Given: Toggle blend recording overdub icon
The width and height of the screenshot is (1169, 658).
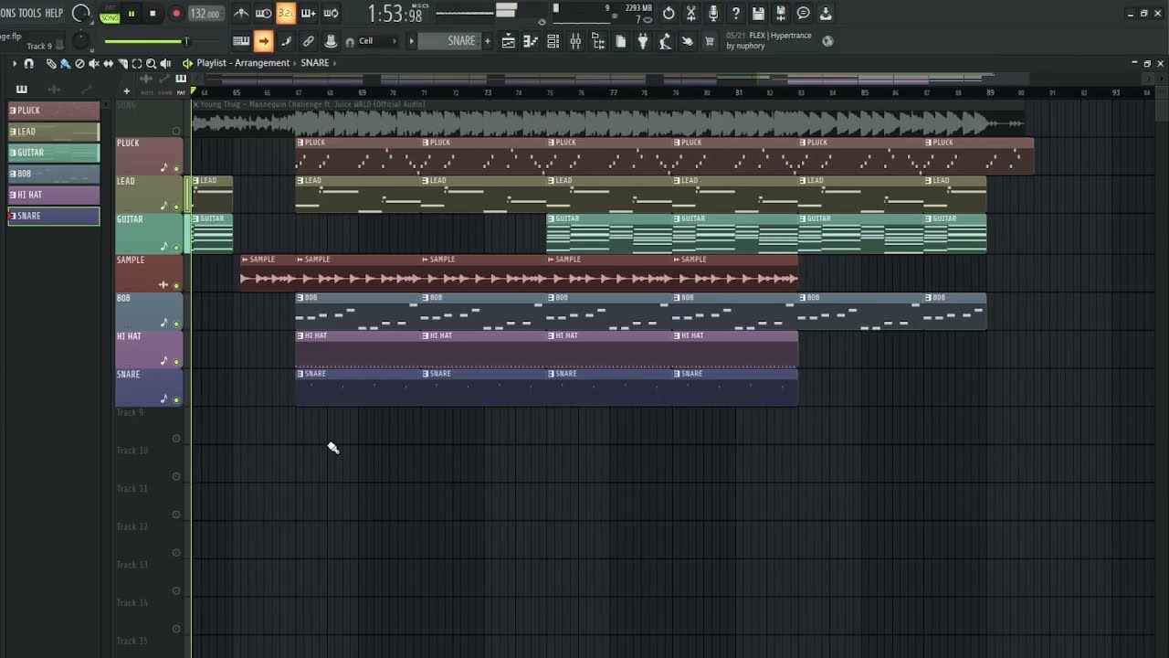Looking at the screenshot, I should [308, 13].
